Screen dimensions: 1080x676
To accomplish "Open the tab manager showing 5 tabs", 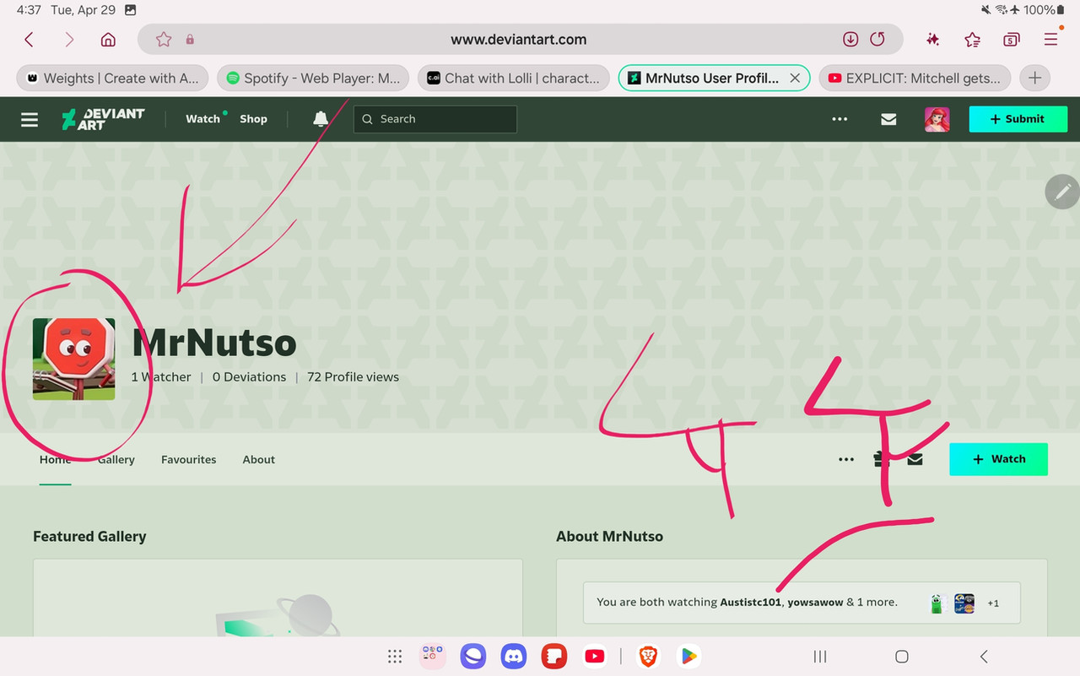I will (x=1011, y=40).
